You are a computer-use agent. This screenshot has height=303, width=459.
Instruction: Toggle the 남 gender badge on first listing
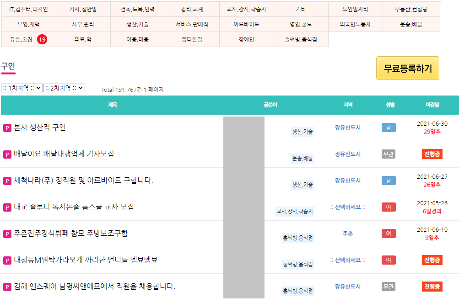tap(389, 128)
